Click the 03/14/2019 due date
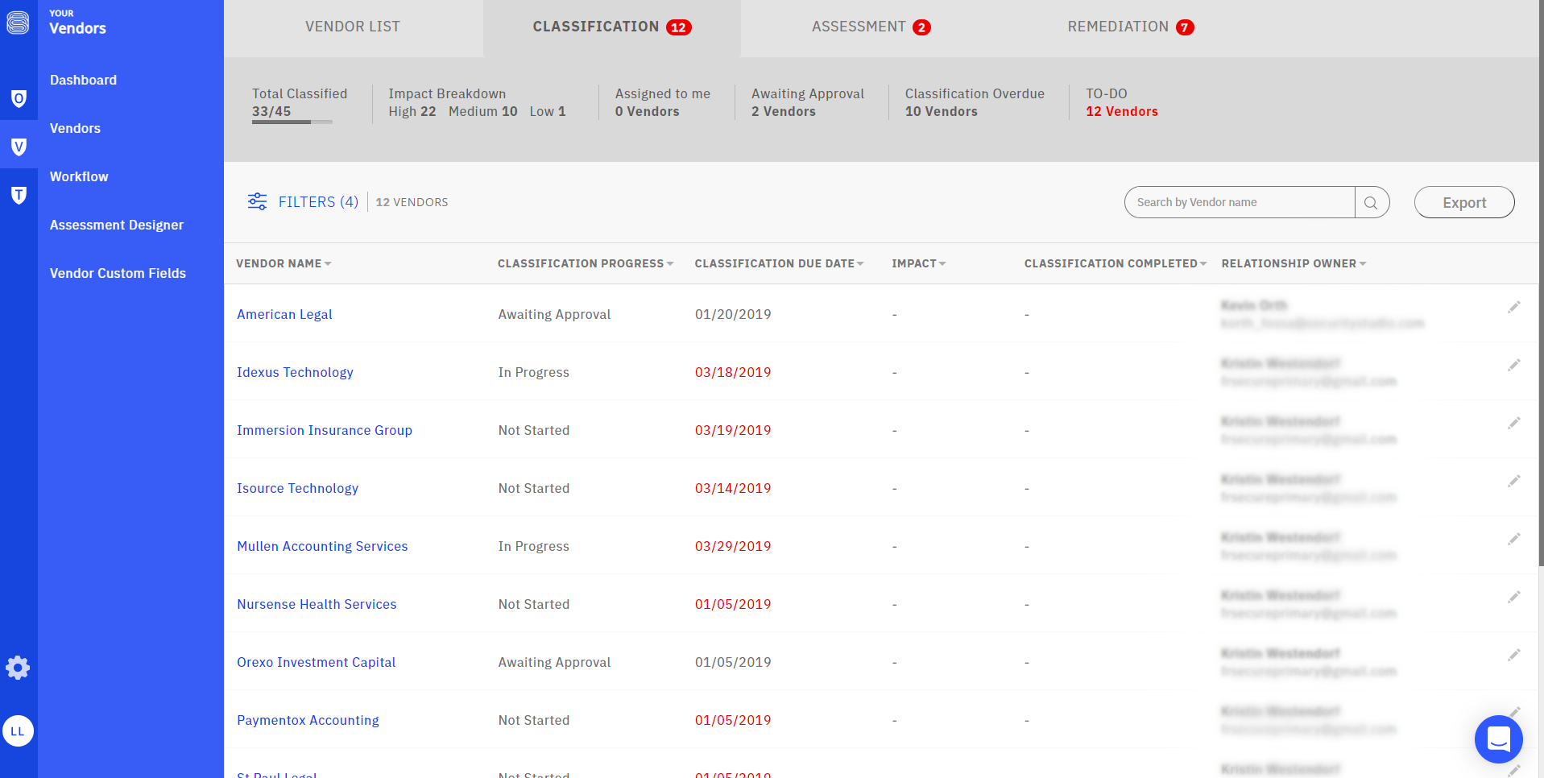The height and width of the screenshot is (778, 1544). click(x=733, y=488)
